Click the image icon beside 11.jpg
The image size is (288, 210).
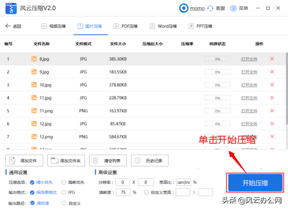point(34,98)
